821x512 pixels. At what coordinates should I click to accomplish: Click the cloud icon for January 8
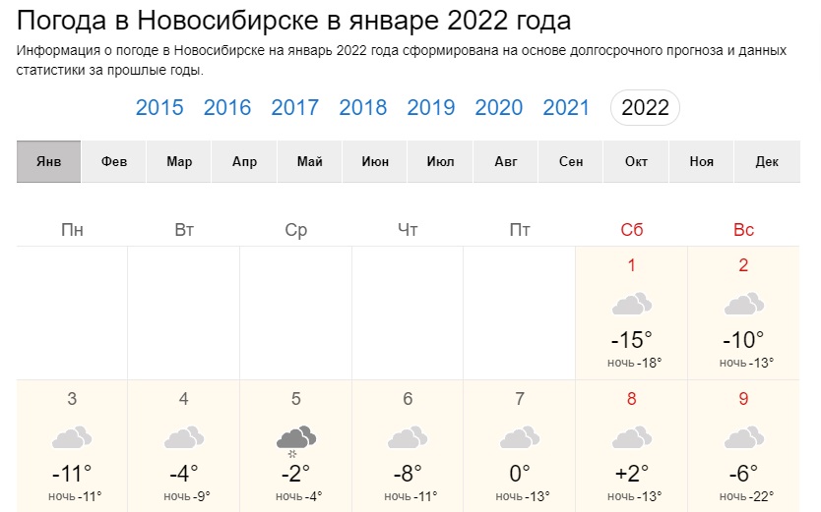pos(631,438)
